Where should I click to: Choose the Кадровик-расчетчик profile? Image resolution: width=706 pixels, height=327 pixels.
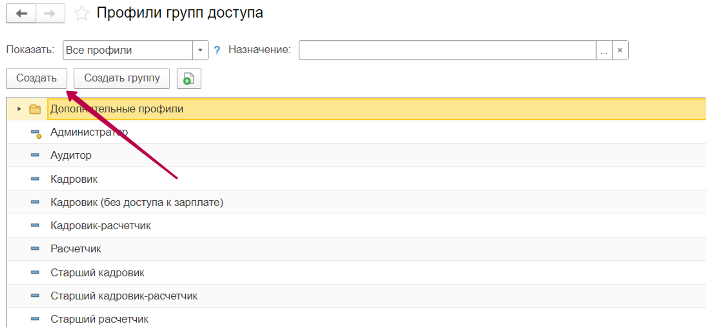(101, 226)
